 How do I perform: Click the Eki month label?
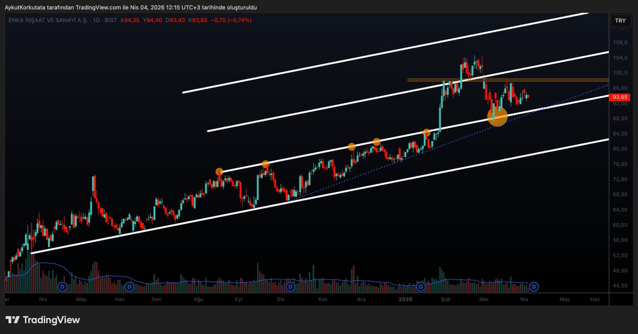point(280,299)
